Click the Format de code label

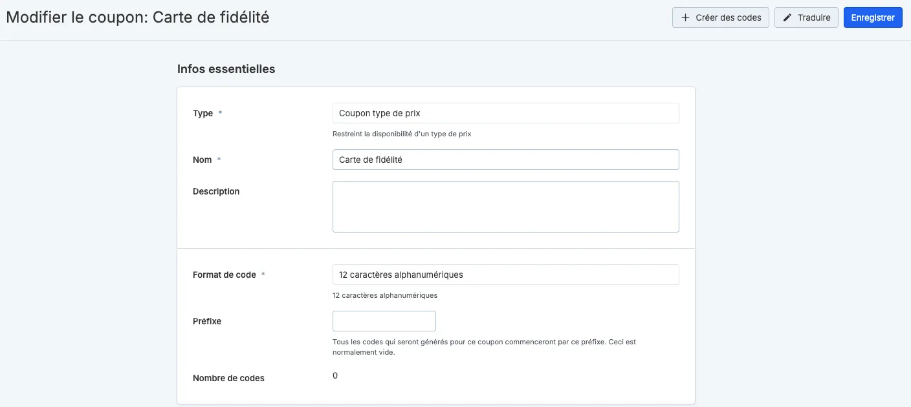(x=225, y=275)
